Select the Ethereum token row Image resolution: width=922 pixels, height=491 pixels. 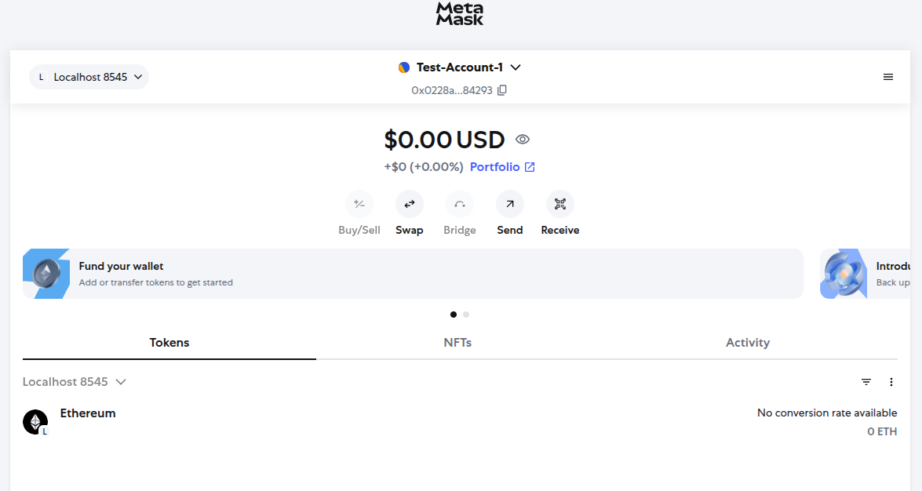point(460,422)
